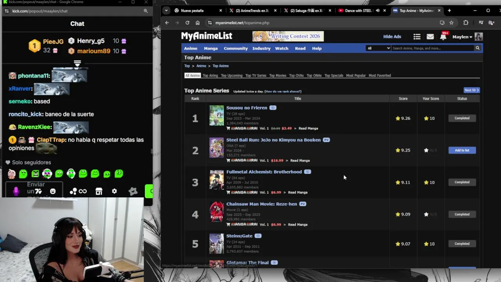This screenshot has width=501, height=282.
Task: Switch to the Top Upcoming tab
Action: [232, 76]
